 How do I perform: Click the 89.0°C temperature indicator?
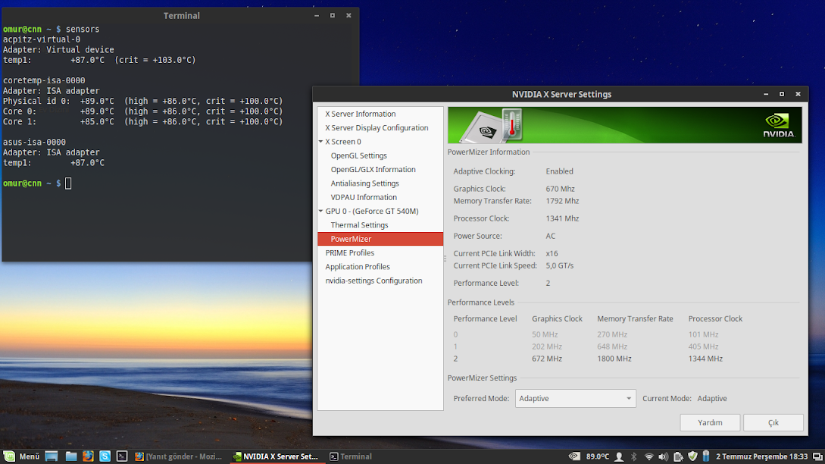click(x=597, y=456)
